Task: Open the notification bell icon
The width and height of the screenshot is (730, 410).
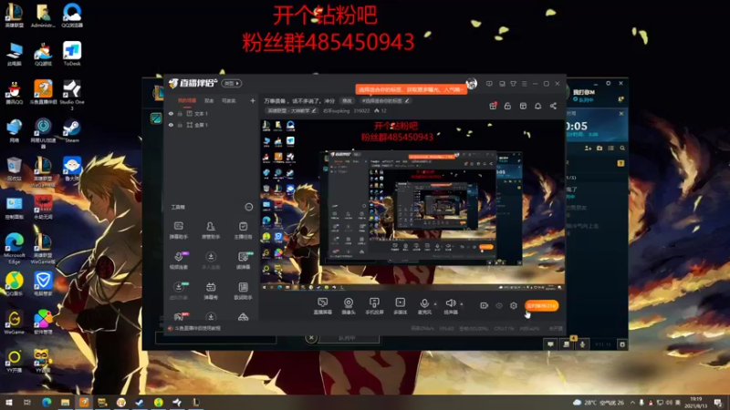Action: click(537, 106)
